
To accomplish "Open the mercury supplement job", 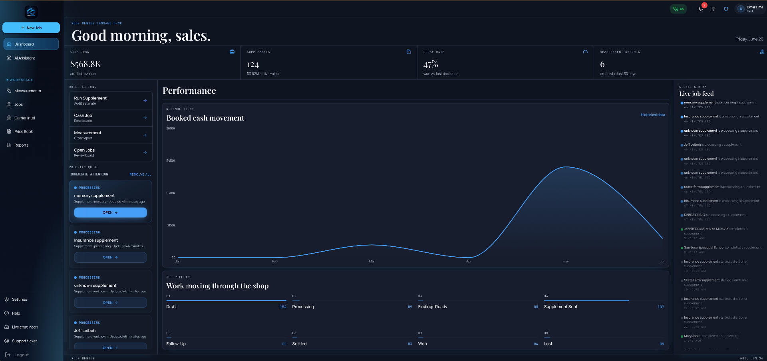I will click(x=110, y=212).
